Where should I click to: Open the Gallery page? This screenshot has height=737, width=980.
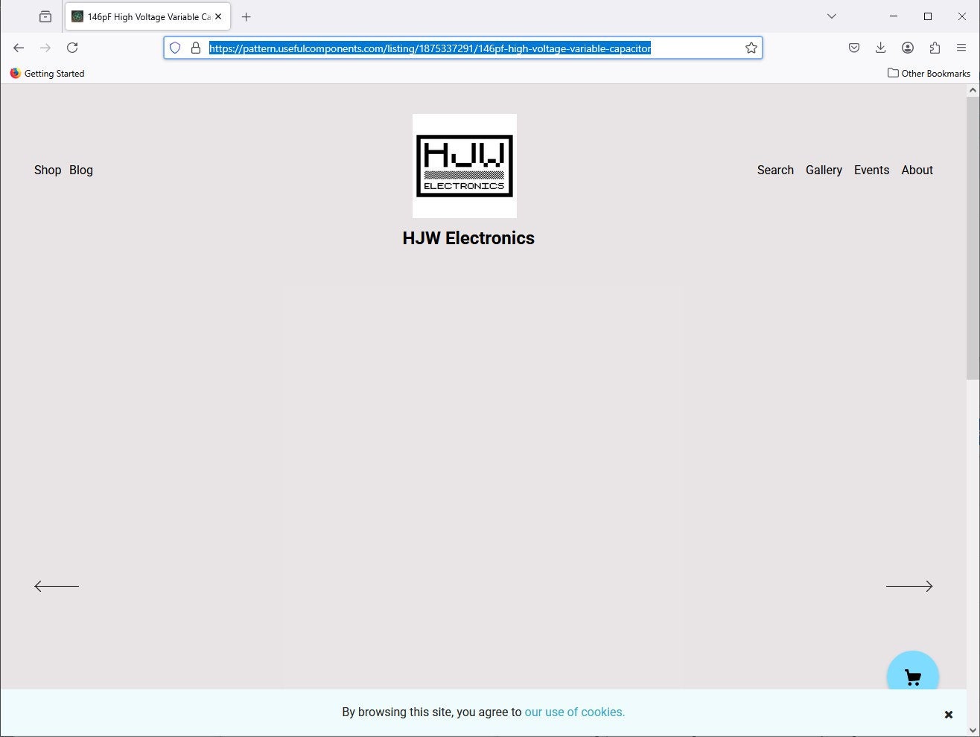click(x=824, y=170)
